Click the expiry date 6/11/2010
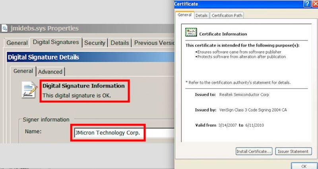 point(254,125)
